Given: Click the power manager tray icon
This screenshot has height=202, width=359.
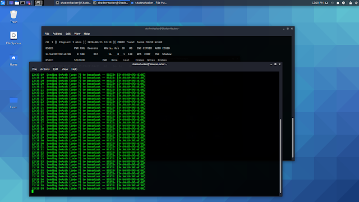Looking at the screenshot, I should (343, 3).
